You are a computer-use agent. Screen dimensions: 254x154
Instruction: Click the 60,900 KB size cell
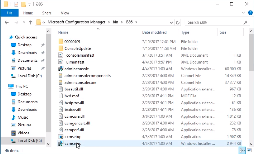click(233, 69)
